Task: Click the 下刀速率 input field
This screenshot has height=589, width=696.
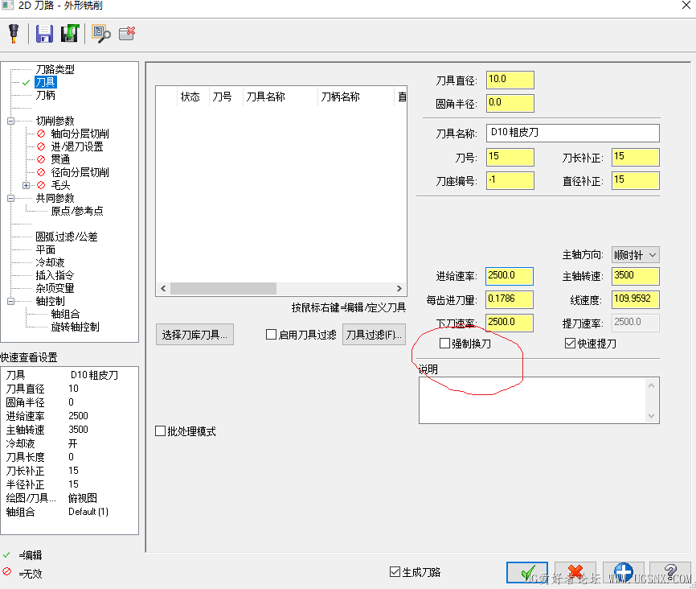Action: [x=510, y=323]
